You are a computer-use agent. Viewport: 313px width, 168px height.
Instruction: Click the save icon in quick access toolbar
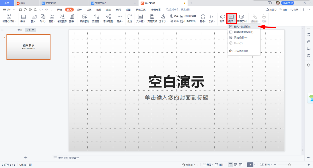[x=20, y=10]
